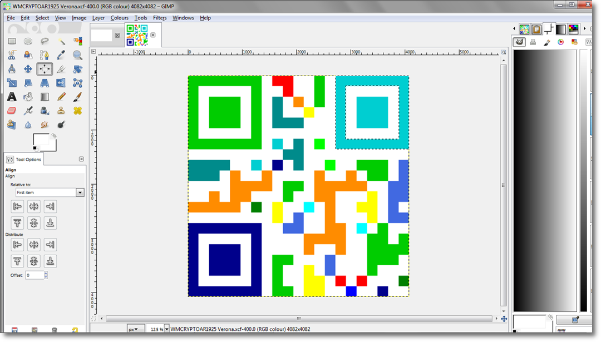Switch to the Gradients dock tab

tap(561, 29)
